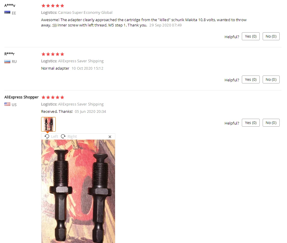287x243 pixels.
Task: Vote No on AliExpress Shopper's review
Action: 271,123
